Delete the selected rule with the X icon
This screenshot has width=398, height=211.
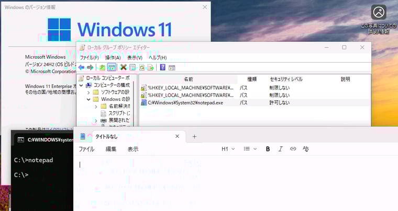tap(124, 67)
